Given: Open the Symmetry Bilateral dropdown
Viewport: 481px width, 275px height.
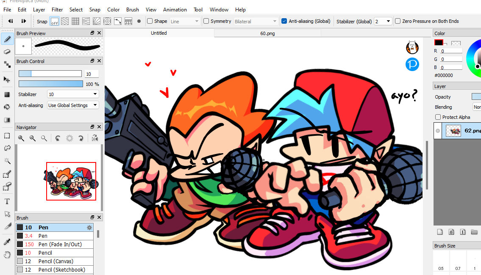Looking at the screenshot, I should pos(256,22).
